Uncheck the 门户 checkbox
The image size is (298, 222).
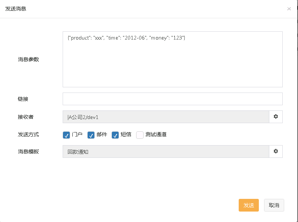(66, 135)
